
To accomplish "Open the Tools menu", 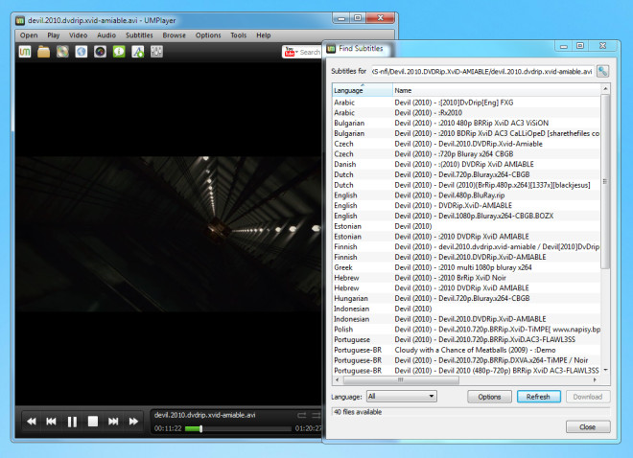I will [239, 35].
